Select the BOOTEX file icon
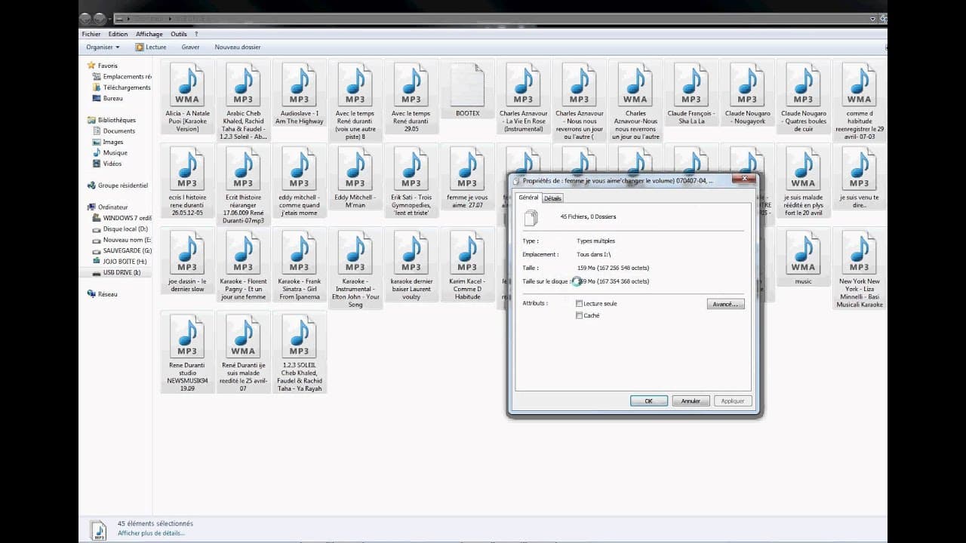 [x=467, y=85]
